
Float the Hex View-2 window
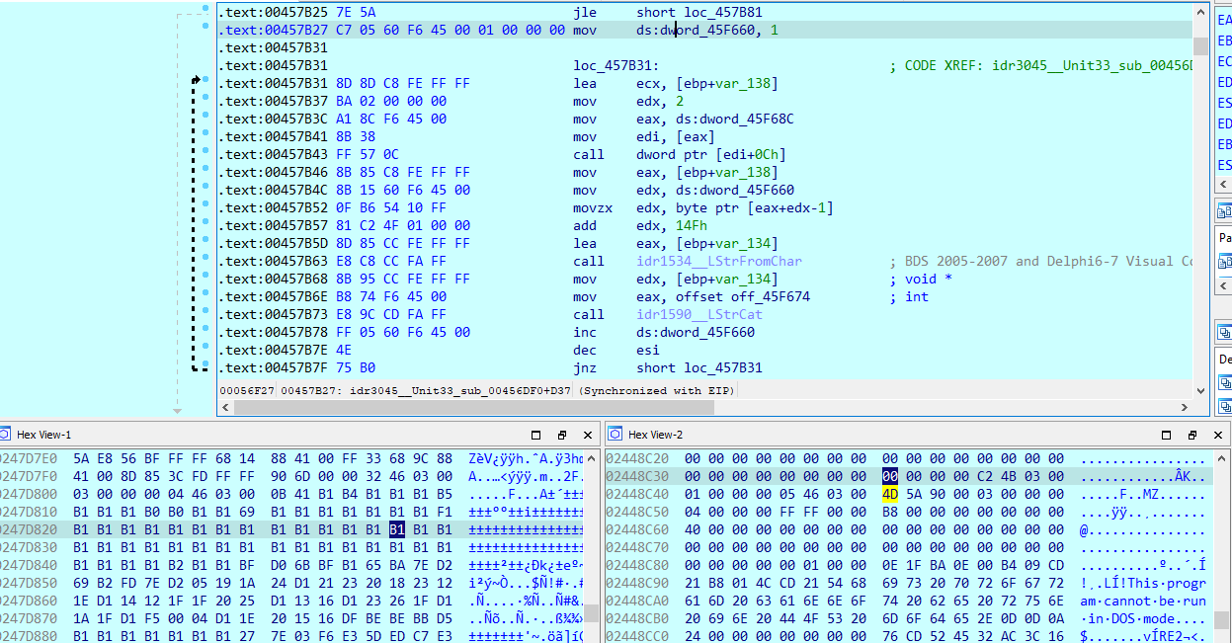point(1192,435)
